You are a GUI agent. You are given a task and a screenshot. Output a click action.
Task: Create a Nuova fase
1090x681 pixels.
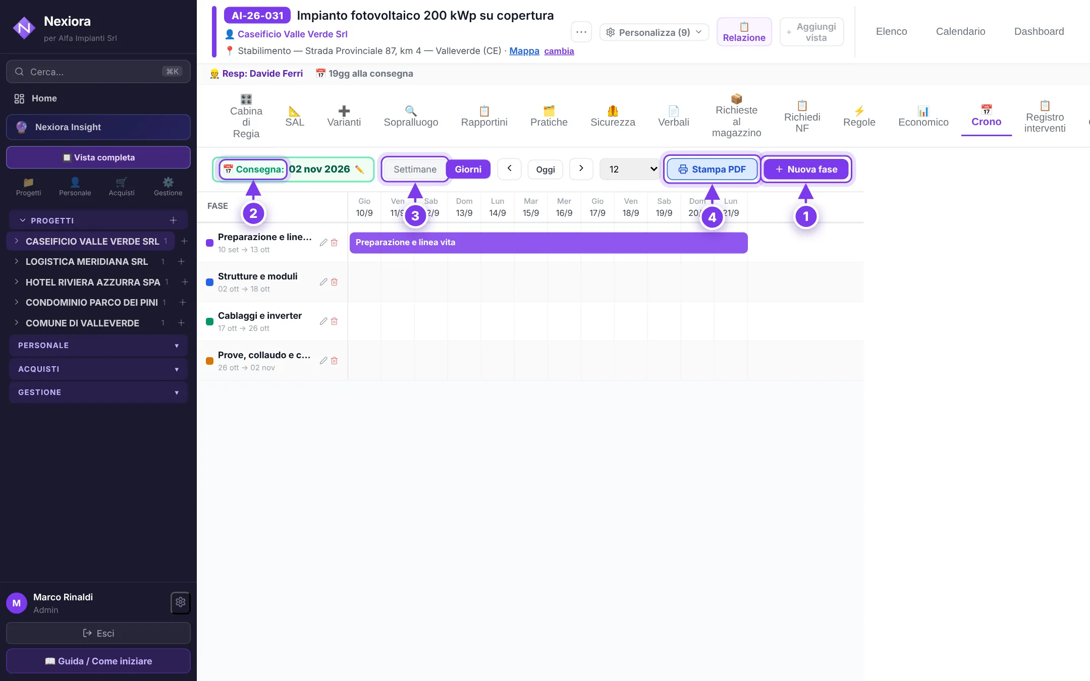coord(806,169)
